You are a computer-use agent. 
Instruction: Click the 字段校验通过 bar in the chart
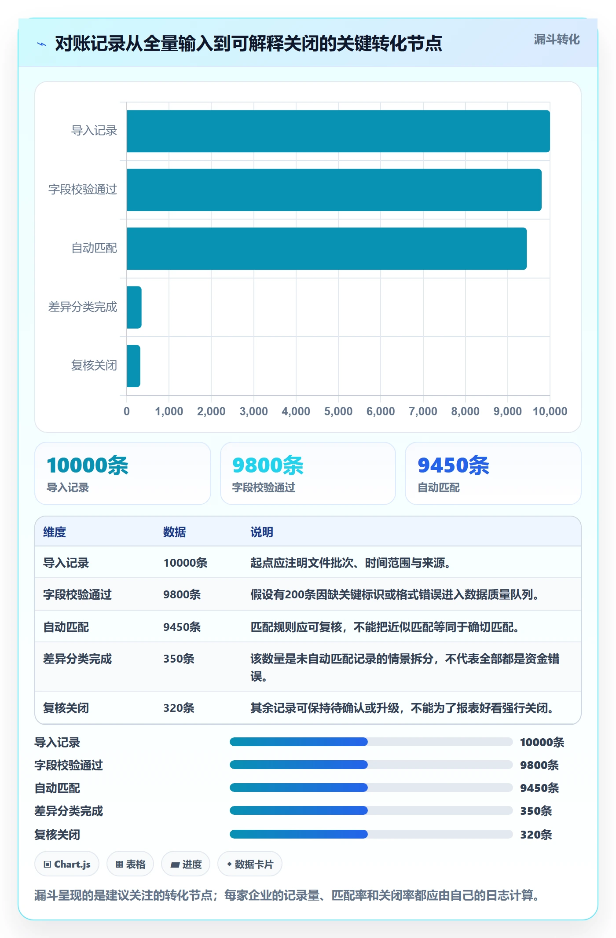[334, 190]
